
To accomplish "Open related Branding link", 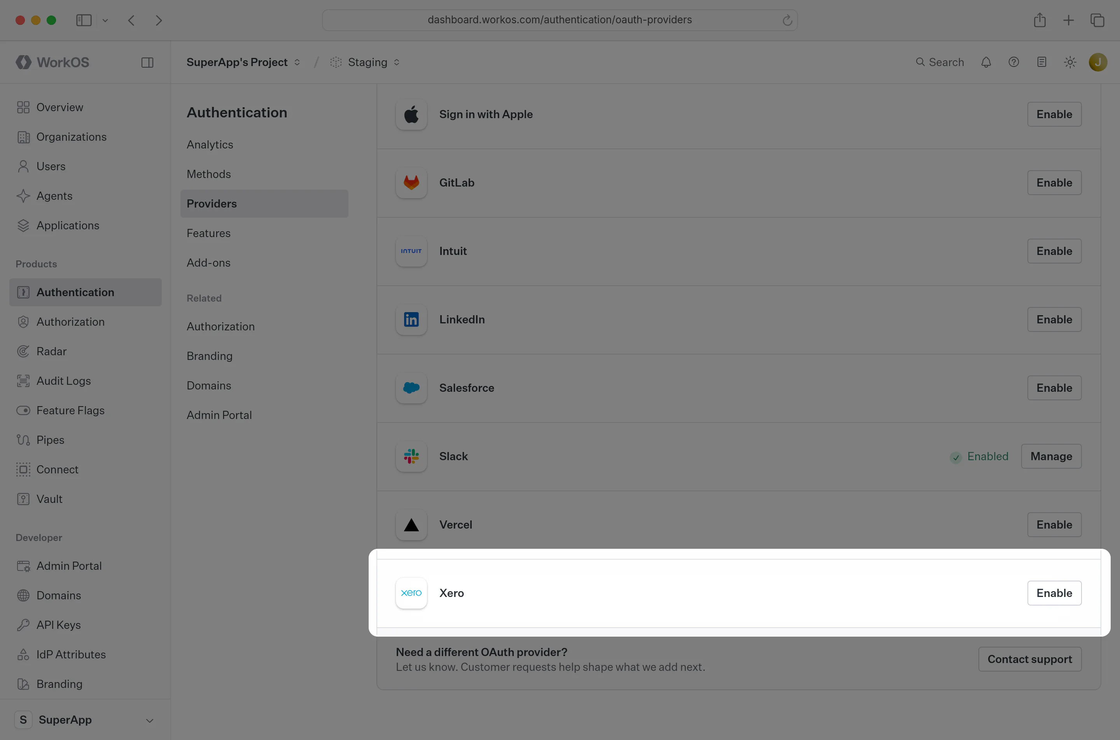I will (x=264, y=356).
